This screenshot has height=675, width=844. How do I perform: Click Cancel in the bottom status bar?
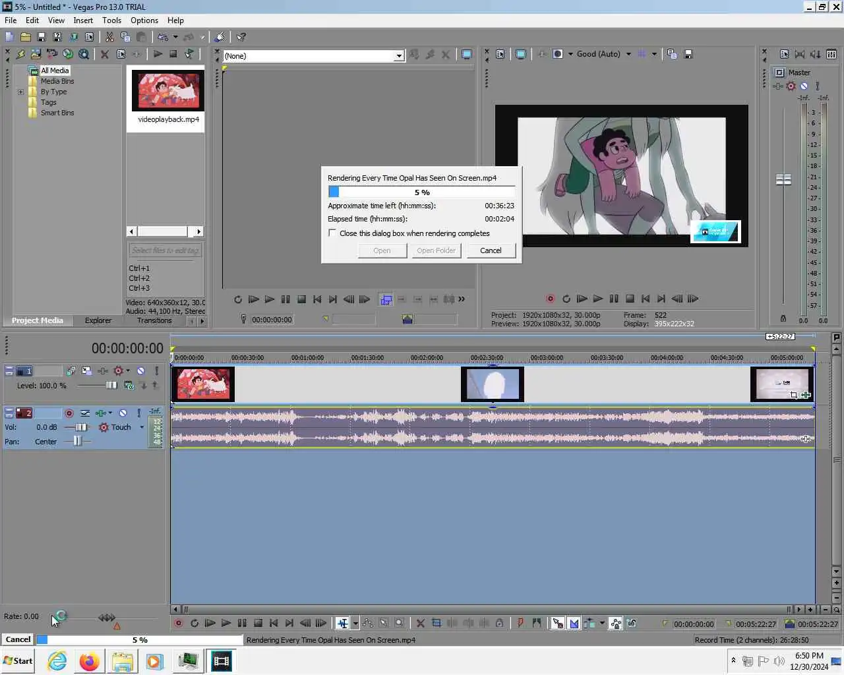click(x=18, y=639)
